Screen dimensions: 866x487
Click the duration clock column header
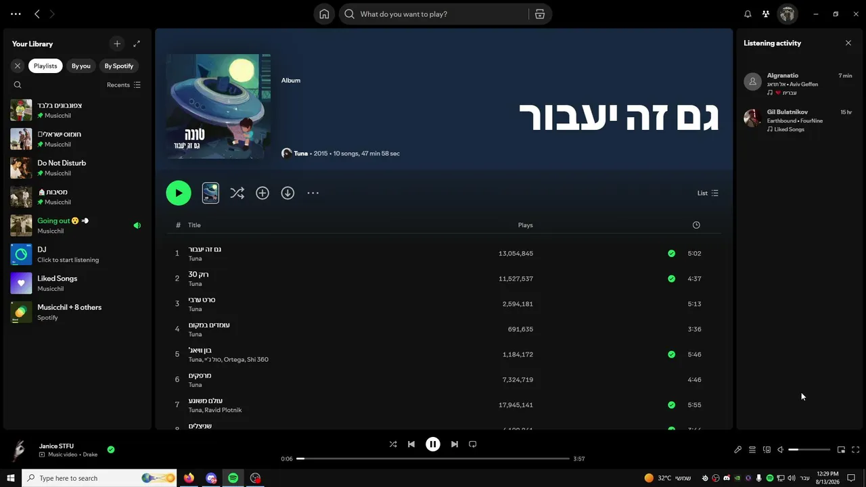pyautogui.click(x=696, y=225)
